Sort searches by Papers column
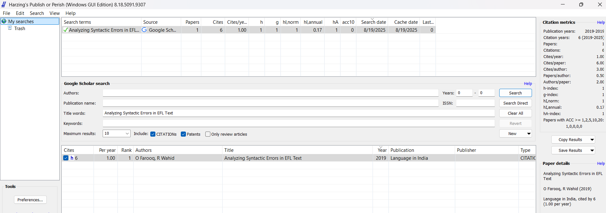This screenshot has width=606, height=213. (191, 22)
